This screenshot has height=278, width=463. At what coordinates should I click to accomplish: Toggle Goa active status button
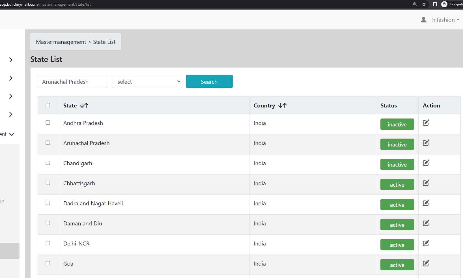397,265
